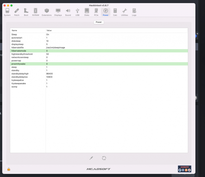Click the fix sleep image tool icon

(x=91, y=158)
